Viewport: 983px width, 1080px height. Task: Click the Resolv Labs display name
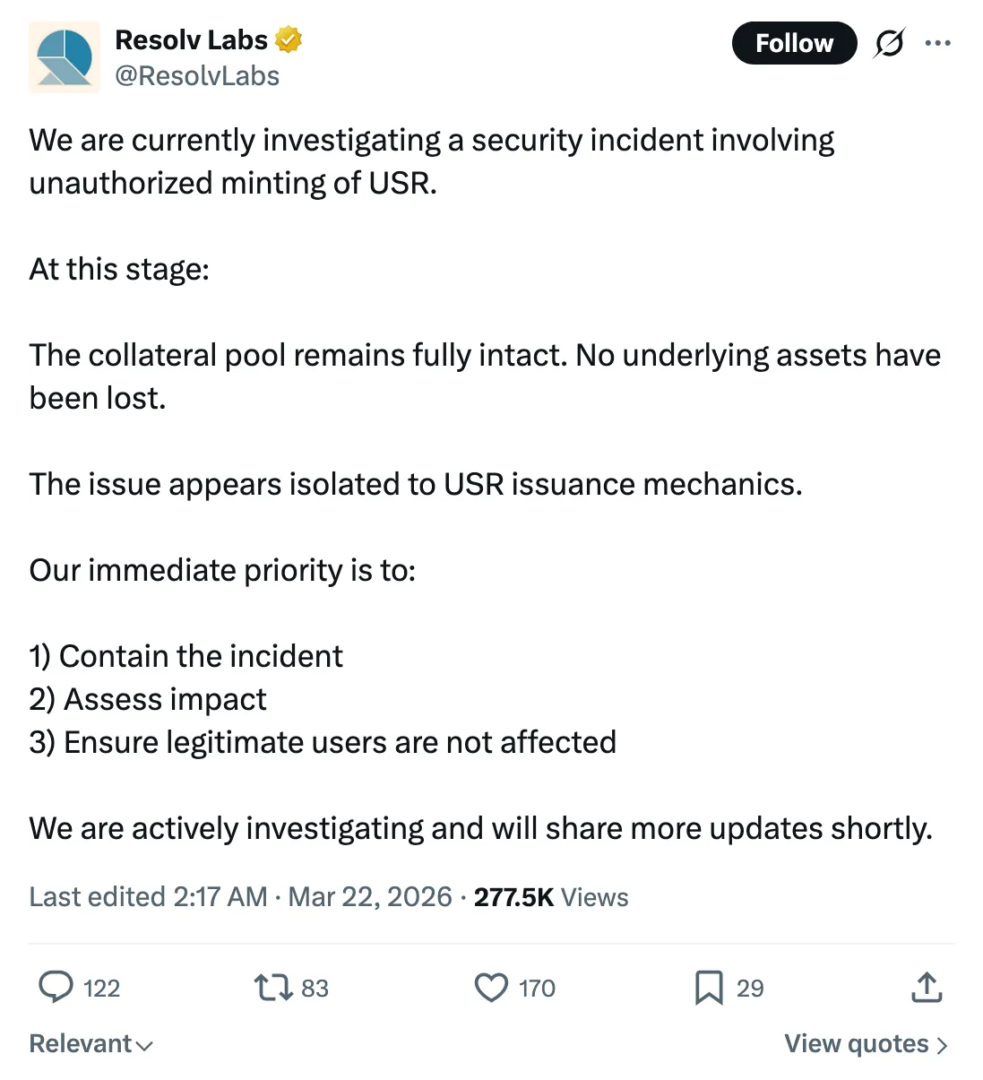[191, 40]
